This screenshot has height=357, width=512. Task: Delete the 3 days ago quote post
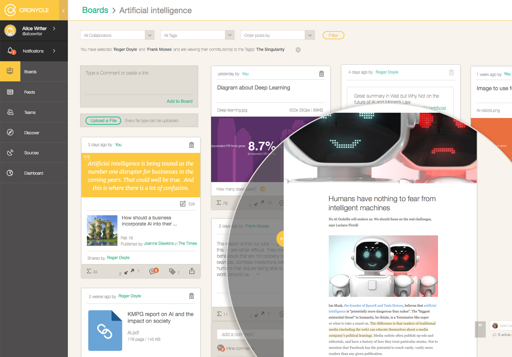pos(191,145)
